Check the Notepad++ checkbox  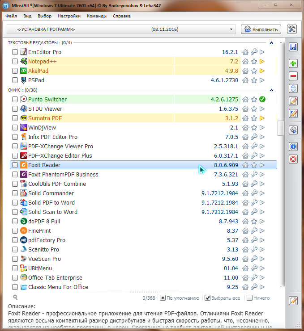click(x=15, y=62)
